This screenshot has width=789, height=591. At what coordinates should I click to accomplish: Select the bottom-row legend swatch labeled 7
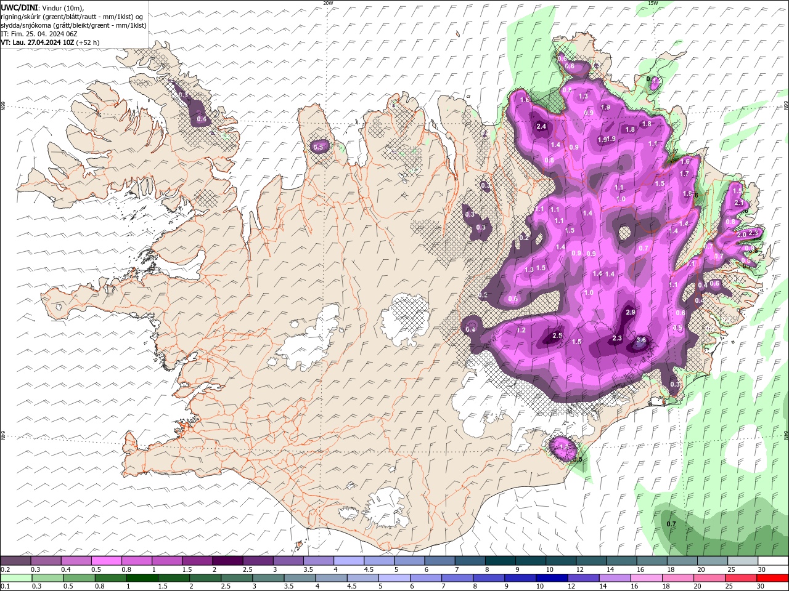tap(457, 578)
